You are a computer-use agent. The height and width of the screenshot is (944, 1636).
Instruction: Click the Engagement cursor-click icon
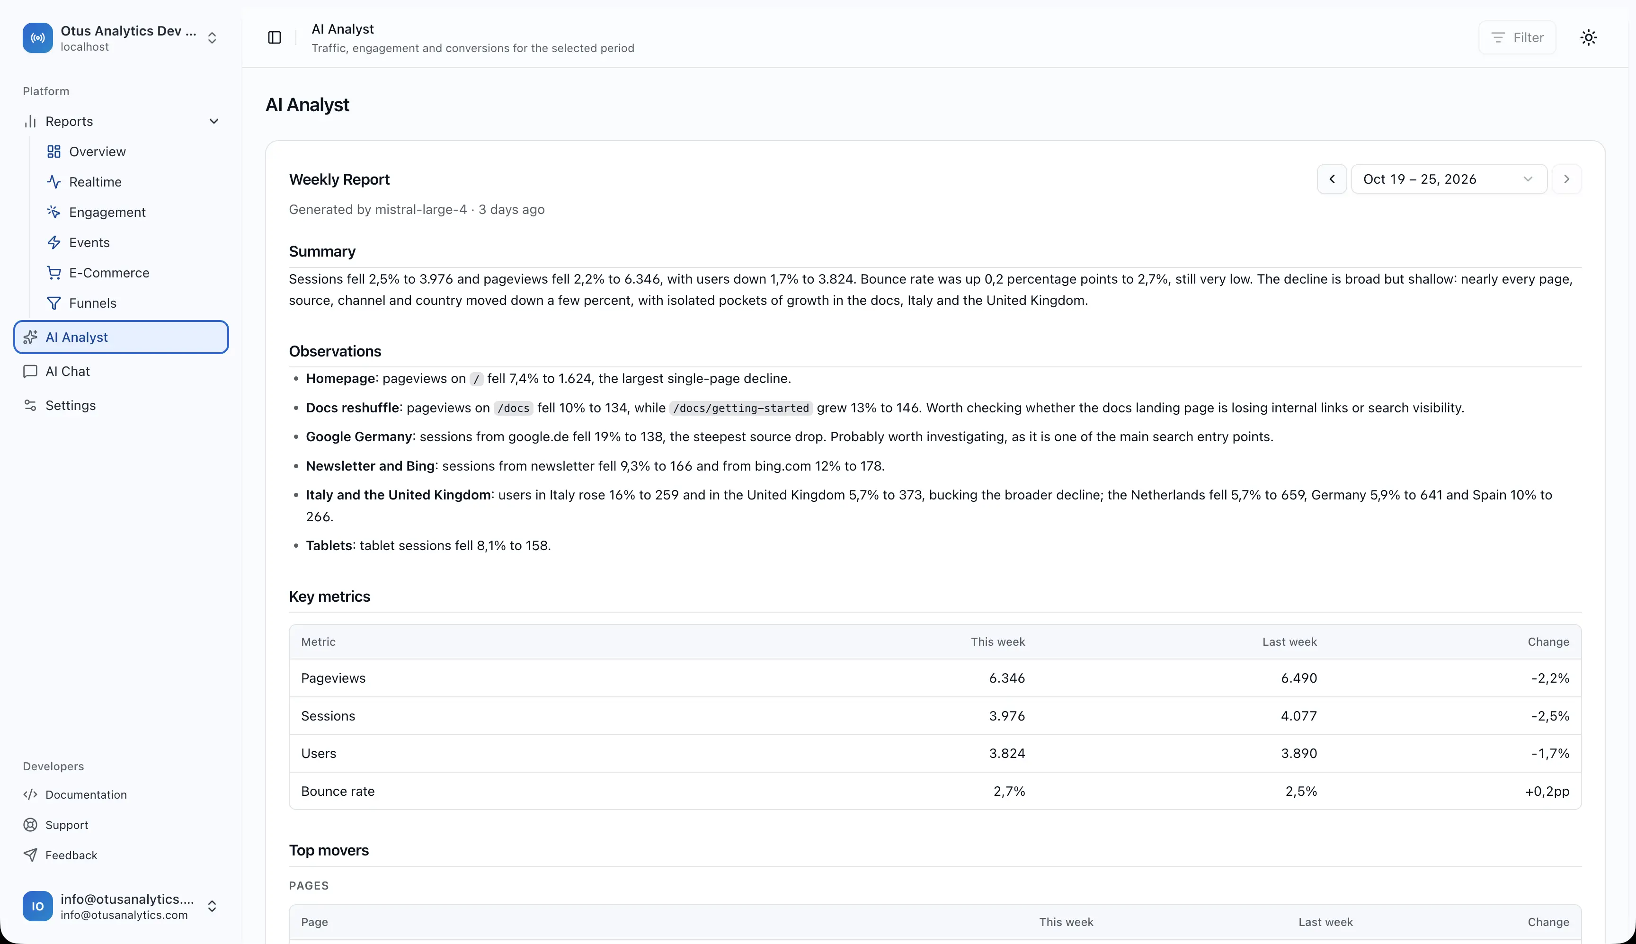point(54,212)
